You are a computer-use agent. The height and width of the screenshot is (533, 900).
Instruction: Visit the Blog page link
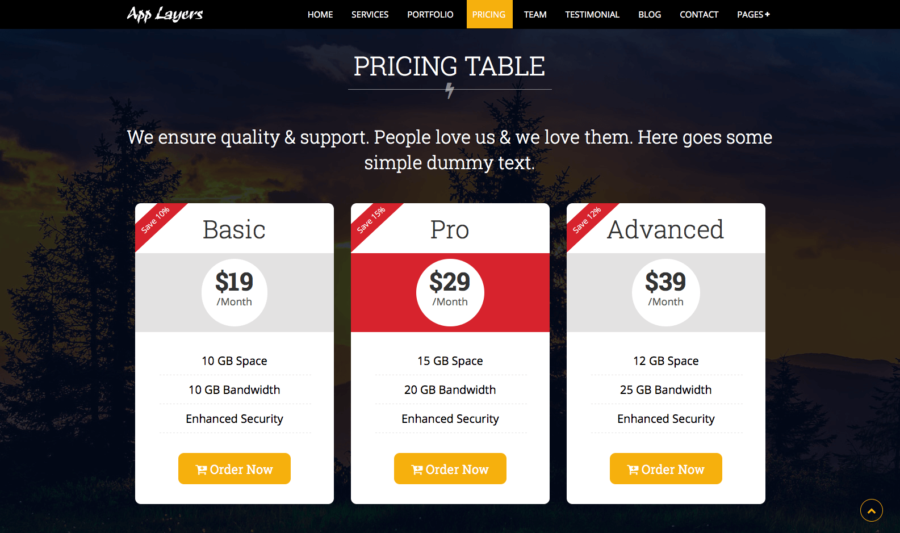pos(650,14)
